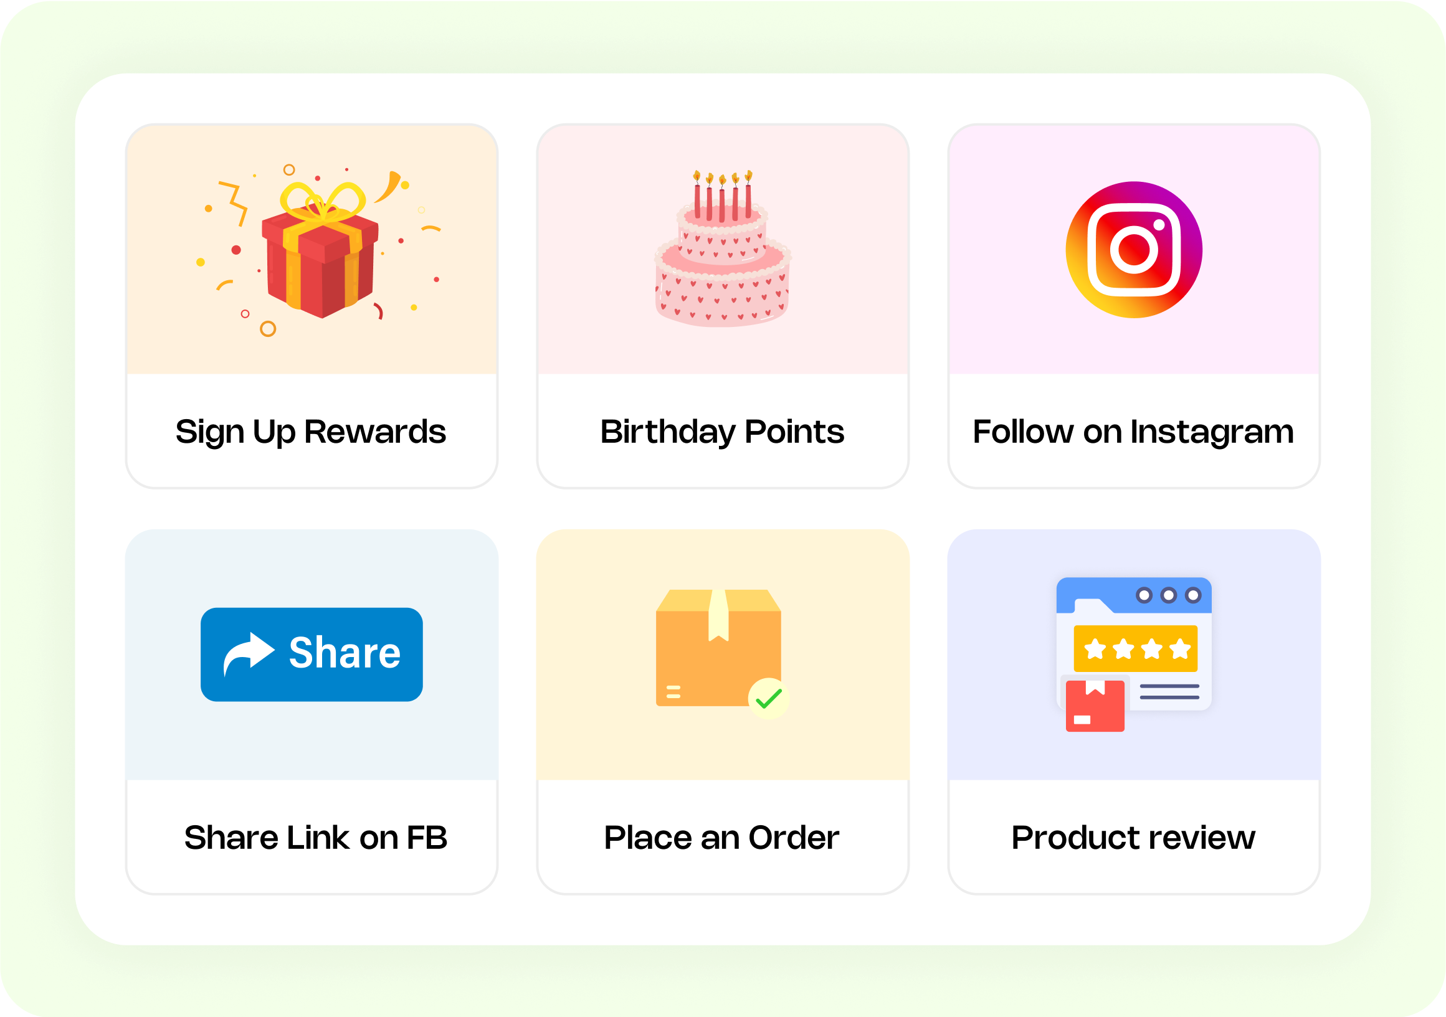This screenshot has width=1446, height=1017.
Task: Click the candles on the birthday cake
Action: 722,195
